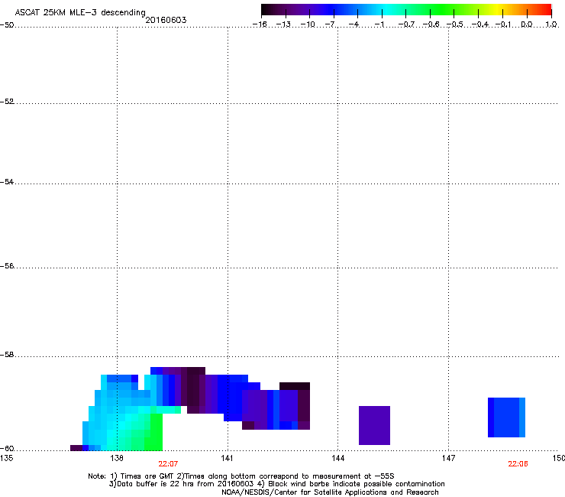
Task: Click the latitude label -52
Action: point(7,102)
